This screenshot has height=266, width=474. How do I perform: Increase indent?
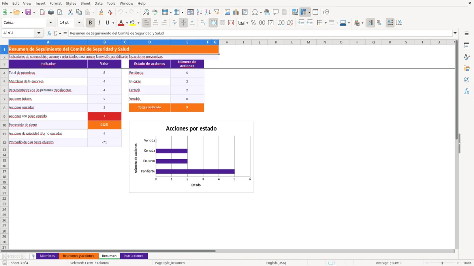[301, 23]
